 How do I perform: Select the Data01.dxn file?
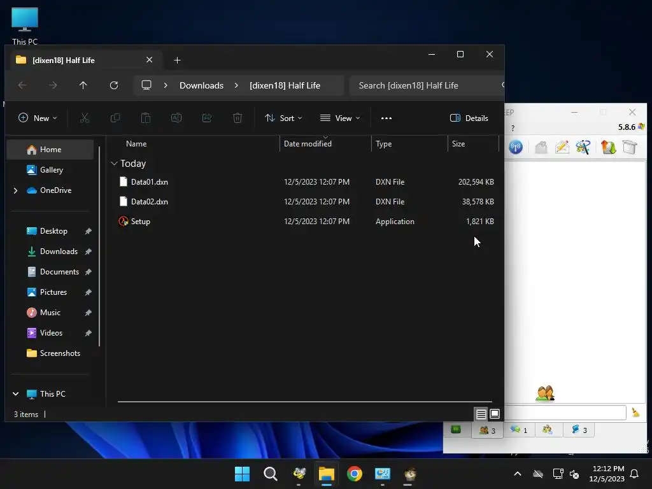click(305, 181)
